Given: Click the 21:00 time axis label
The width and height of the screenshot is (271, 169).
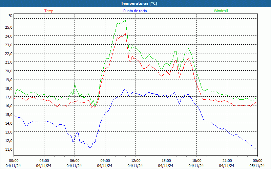Looking at the screenshot, I should [x=227, y=161].
